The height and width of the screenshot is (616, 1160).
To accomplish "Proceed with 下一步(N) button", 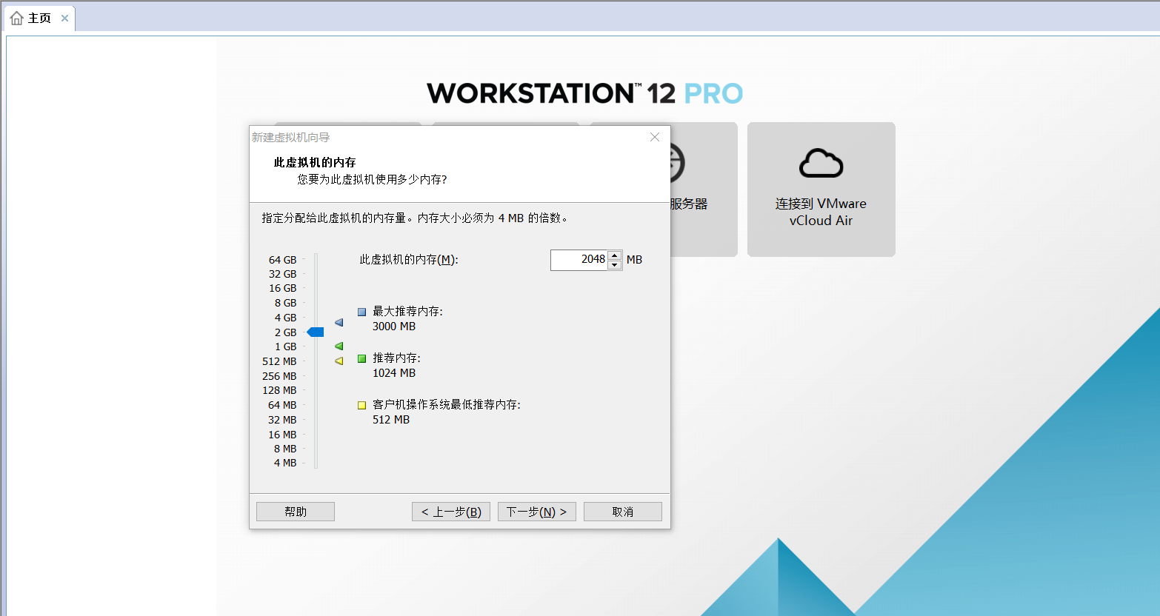I will (x=537, y=512).
